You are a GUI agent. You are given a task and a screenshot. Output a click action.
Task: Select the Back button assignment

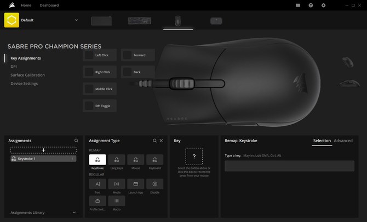click(138, 72)
